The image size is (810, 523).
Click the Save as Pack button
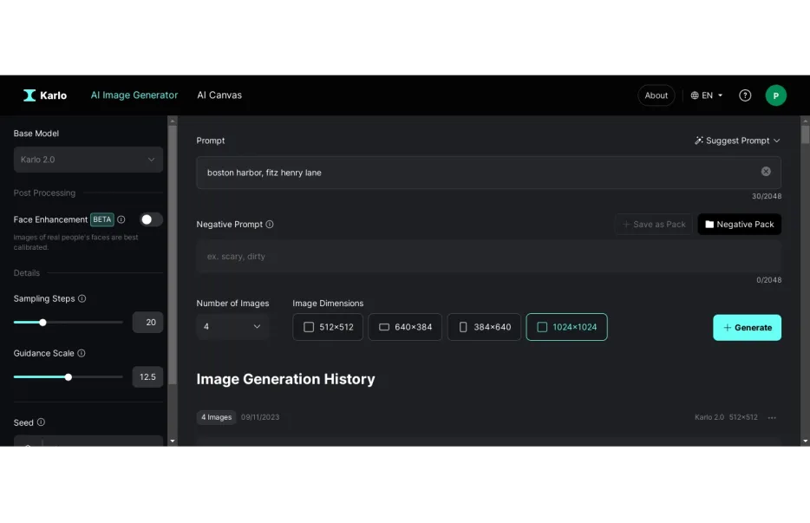[x=654, y=225]
